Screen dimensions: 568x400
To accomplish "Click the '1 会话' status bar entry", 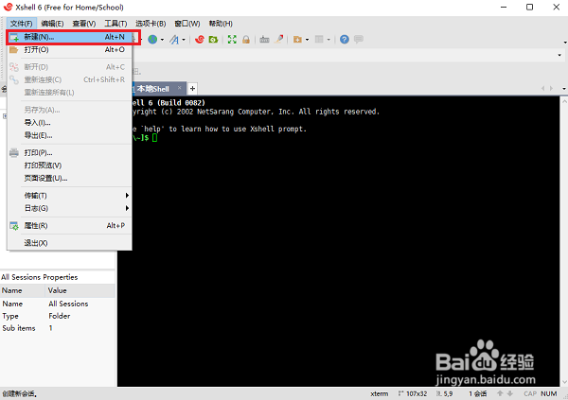I will pos(478,393).
